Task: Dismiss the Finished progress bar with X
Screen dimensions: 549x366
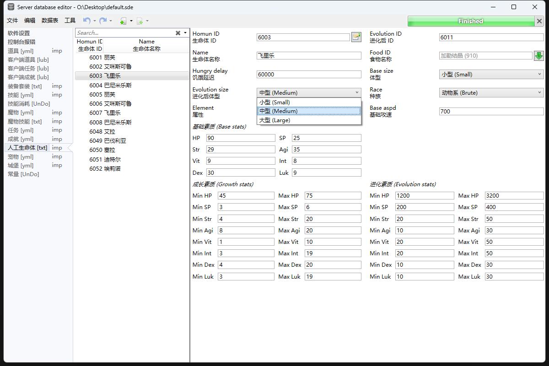Action: [x=539, y=21]
